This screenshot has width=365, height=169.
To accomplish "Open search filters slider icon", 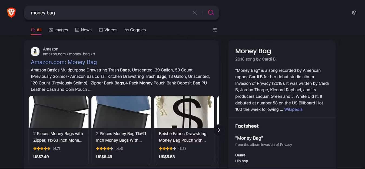I will pos(215,30).
